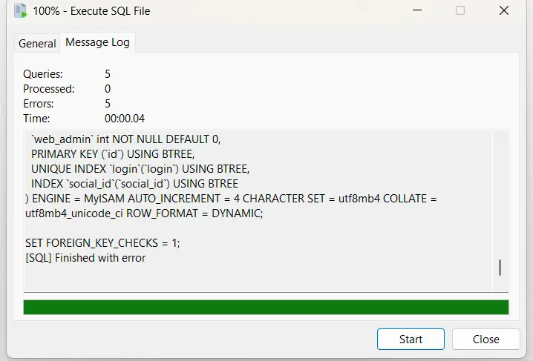Screen dimensions: 533x361
Task: Select the Message Log tab
Action: click(97, 42)
